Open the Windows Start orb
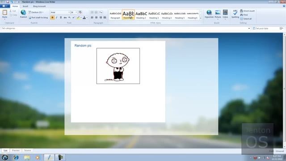286x161 pixels. pos(5,157)
